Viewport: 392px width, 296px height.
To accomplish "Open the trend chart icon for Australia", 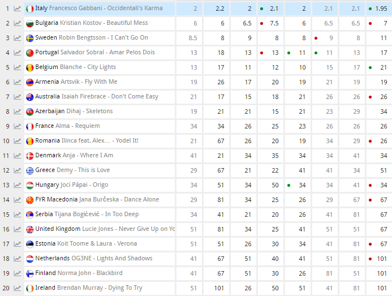I will click(x=18, y=97).
